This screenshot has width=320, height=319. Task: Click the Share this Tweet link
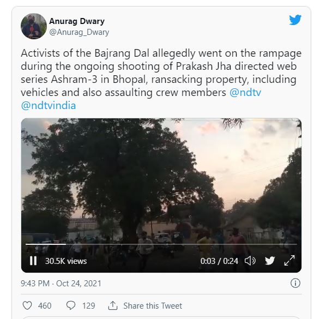[153, 306]
